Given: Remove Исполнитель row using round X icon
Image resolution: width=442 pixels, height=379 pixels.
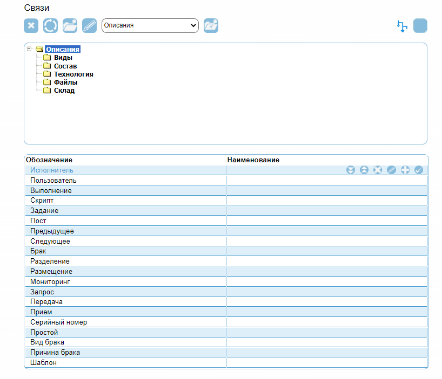Looking at the screenshot, I should pos(378,170).
